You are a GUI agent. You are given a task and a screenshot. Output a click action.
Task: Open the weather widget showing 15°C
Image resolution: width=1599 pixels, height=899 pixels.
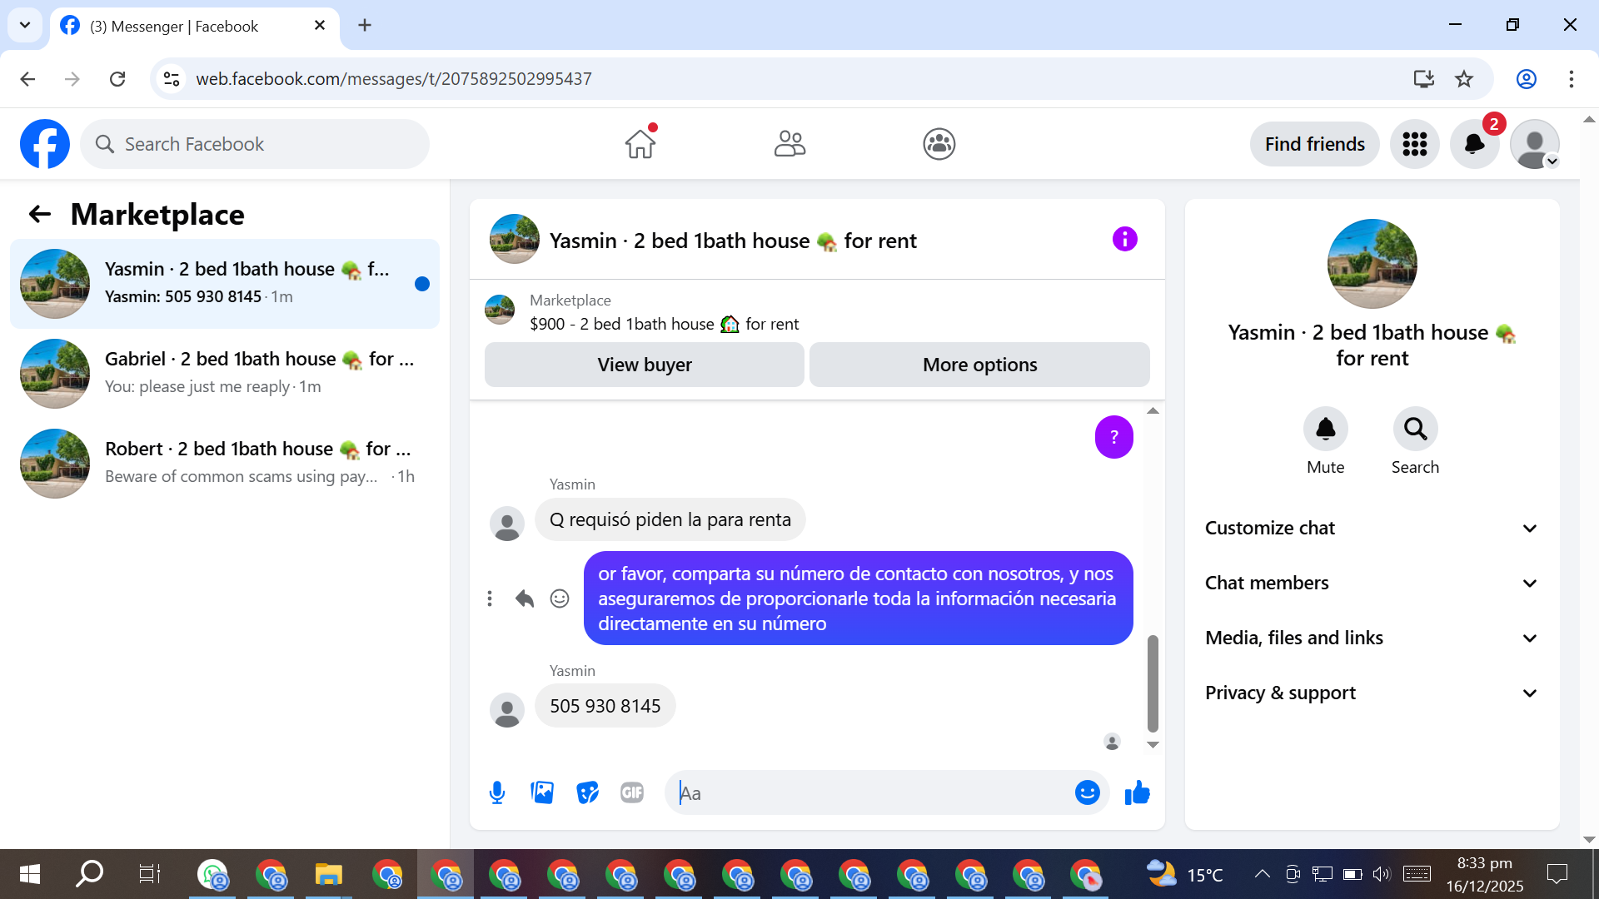pos(1184,874)
